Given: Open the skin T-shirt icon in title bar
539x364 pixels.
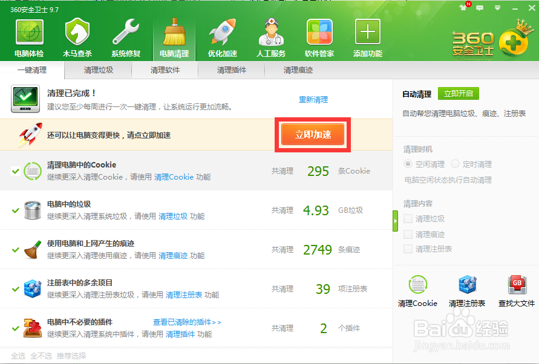Looking at the screenshot, I should click(x=464, y=7).
